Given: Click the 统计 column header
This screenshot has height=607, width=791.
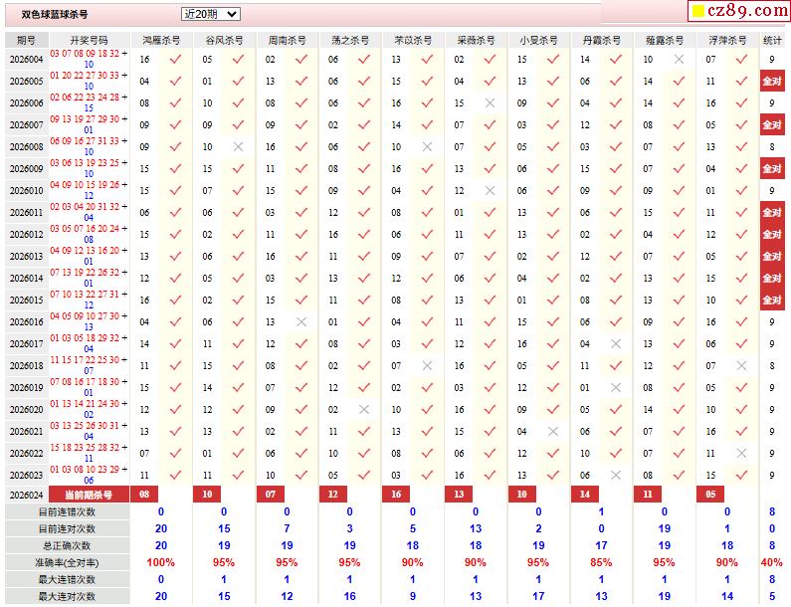Looking at the screenshot, I should 772,40.
